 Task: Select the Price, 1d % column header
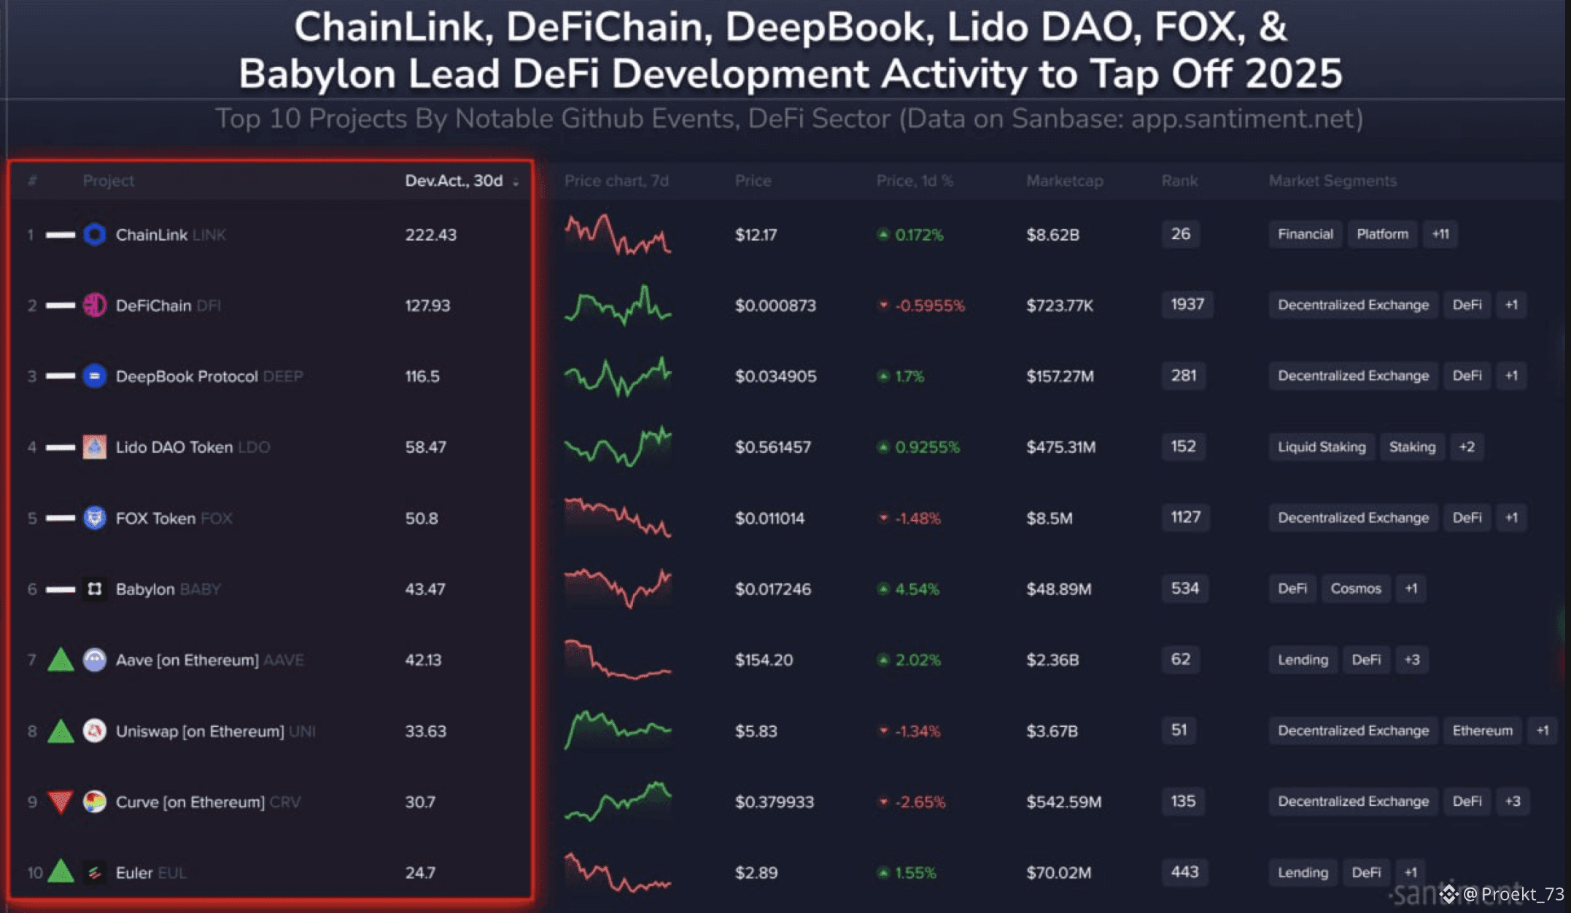tap(915, 181)
